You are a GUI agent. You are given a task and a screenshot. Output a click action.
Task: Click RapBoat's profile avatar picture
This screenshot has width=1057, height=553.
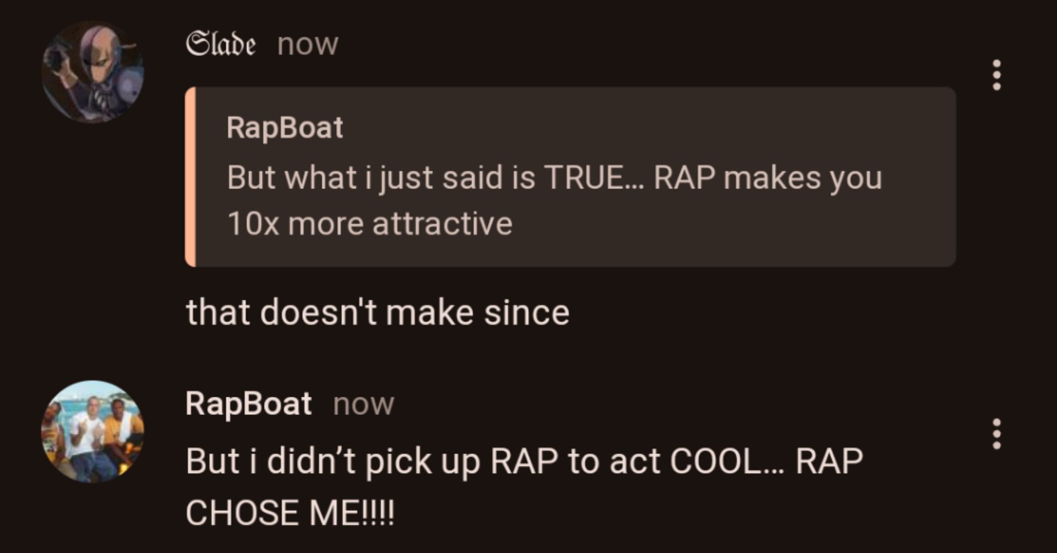tap(92, 431)
